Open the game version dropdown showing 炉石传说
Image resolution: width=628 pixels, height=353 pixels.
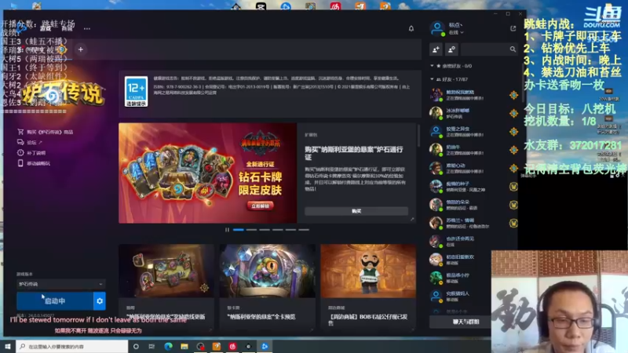[x=60, y=284]
